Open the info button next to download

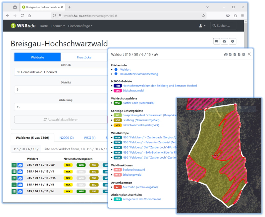(233, 41)
